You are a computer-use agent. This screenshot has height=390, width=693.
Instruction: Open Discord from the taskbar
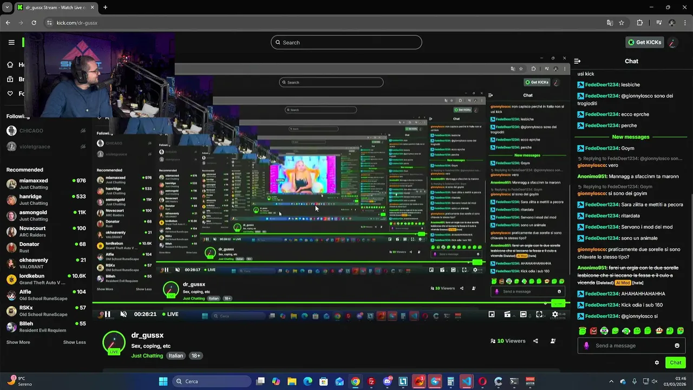tap(387, 381)
